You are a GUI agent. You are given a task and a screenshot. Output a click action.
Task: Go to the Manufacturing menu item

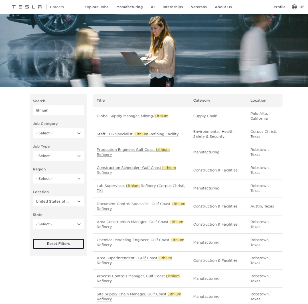129,7
